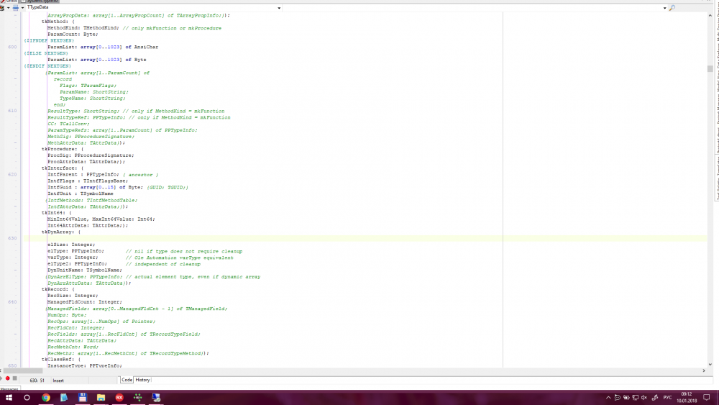Screen dimensions: 719x405
Task: Open the Windows Start menu
Action: [x=9, y=397]
